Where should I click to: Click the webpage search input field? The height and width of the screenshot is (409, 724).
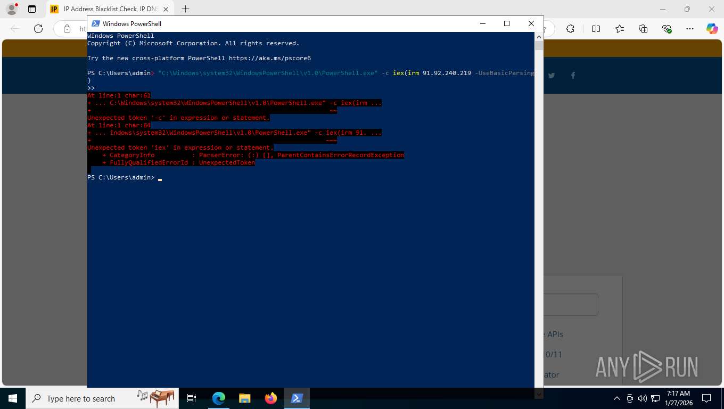pyautogui.click(x=571, y=305)
